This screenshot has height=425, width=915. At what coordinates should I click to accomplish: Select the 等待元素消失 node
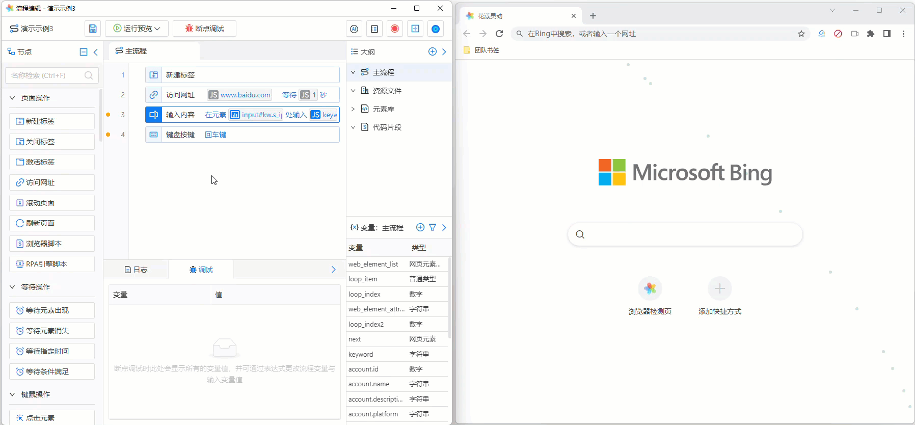pos(52,331)
